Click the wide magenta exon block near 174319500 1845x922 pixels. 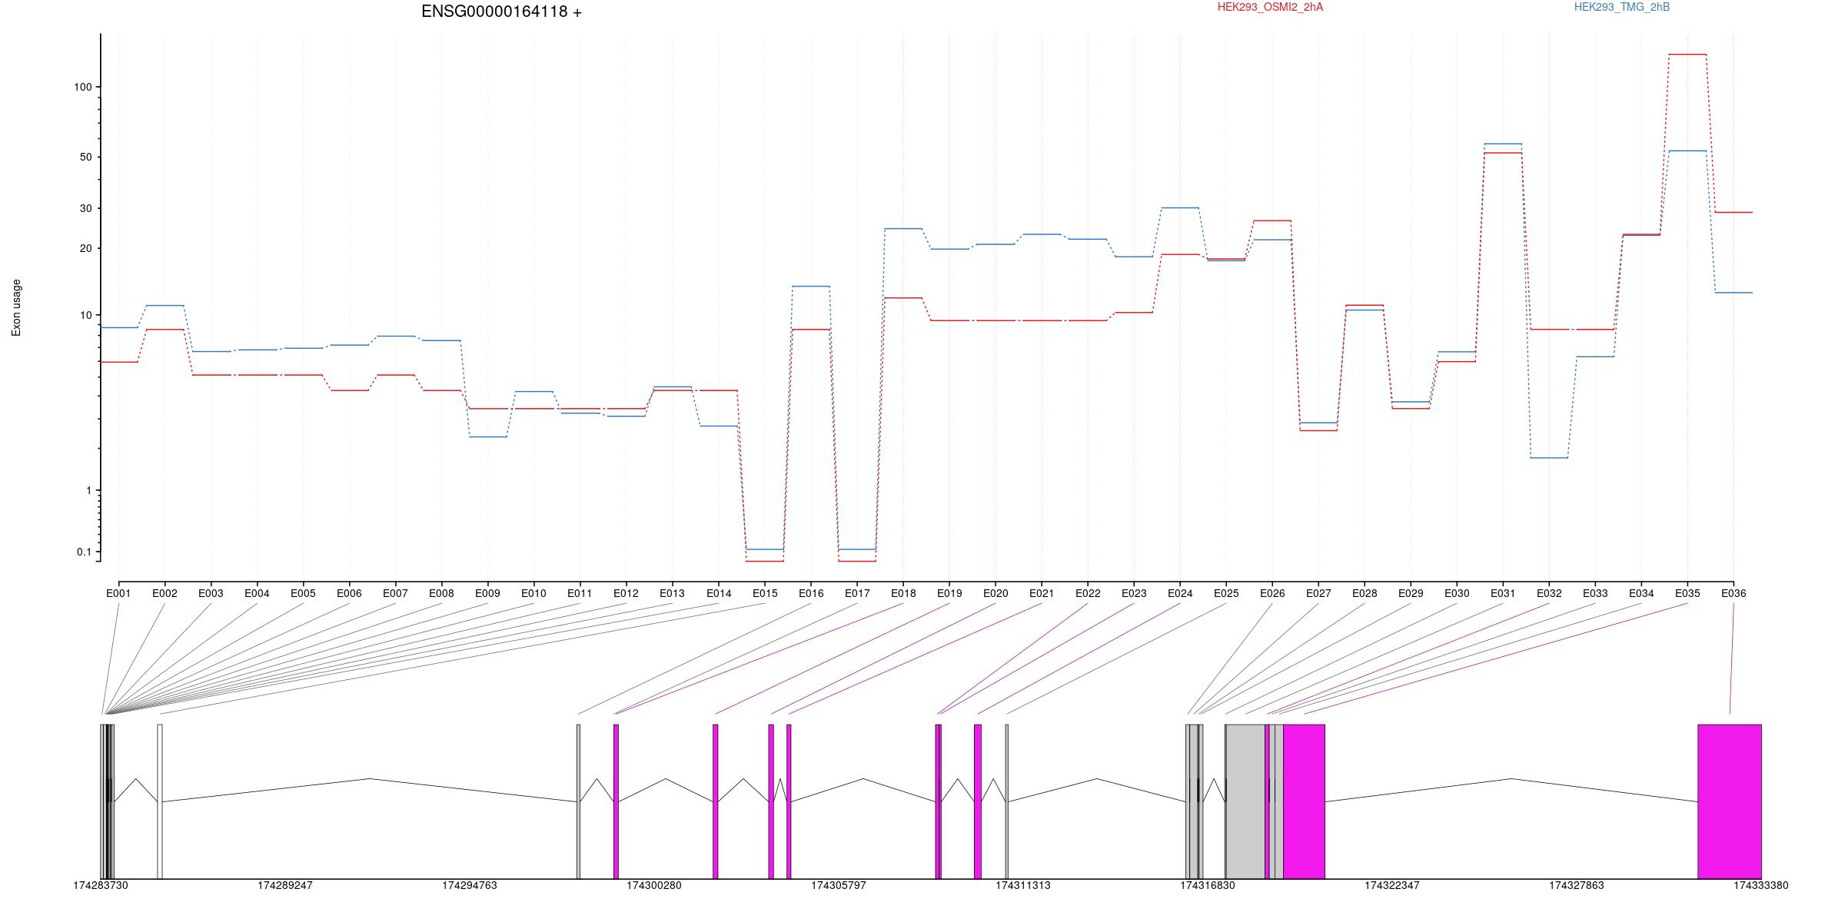[1304, 801]
